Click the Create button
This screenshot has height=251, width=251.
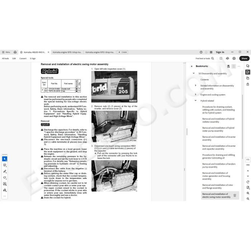click(x=123, y=52)
